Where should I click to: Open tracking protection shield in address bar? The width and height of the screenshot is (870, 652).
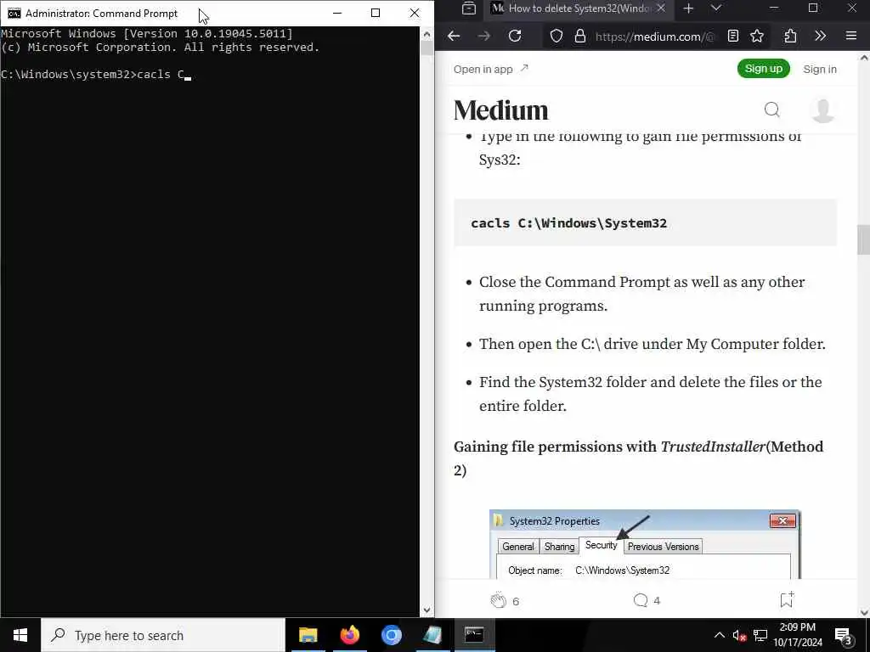coord(556,37)
